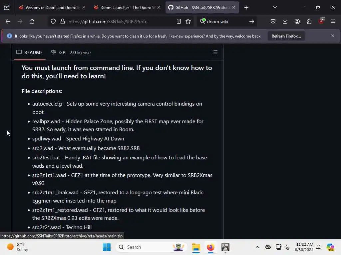
Task: Switch to Doom Launcher wiki tab
Action: (x=127, y=8)
